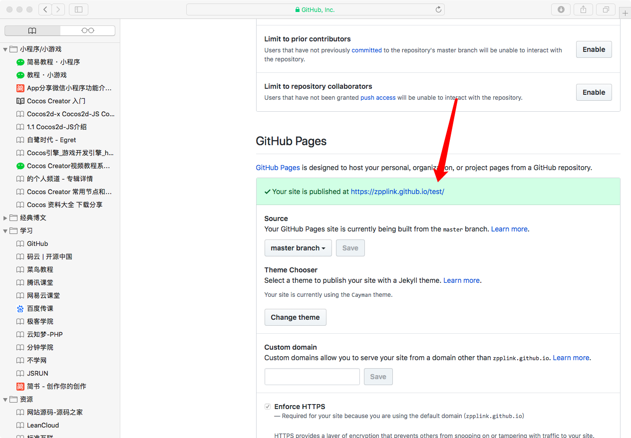Toggle the Enforce HTTPS checkbox
The width and height of the screenshot is (631, 438).
coord(268,407)
